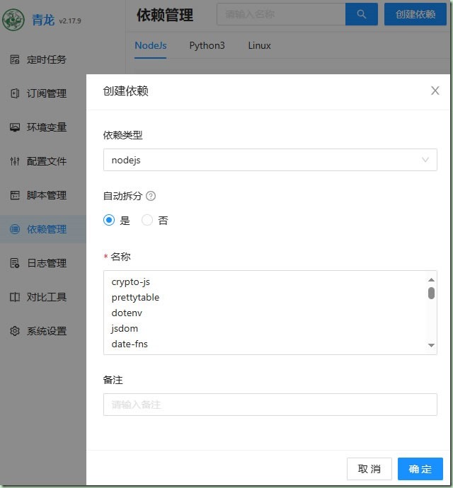Click the name textarea scrollbar thumb
This screenshot has height=488, width=453.
click(431, 293)
